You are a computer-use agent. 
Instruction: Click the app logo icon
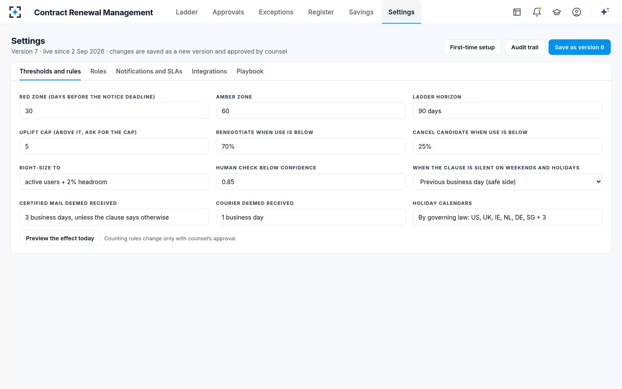click(15, 12)
